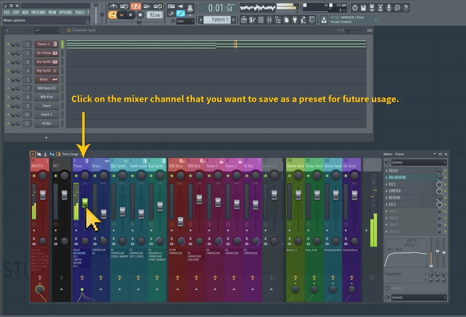Toggle the EQ 2 effect slot LED
Screen dimensions: 466x317
tap(445, 205)
